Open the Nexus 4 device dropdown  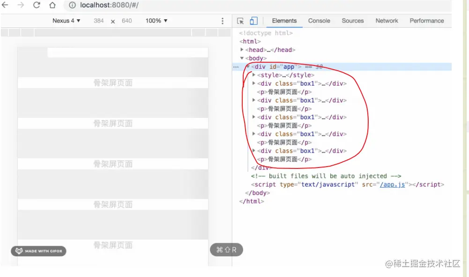tap(66, 21)
